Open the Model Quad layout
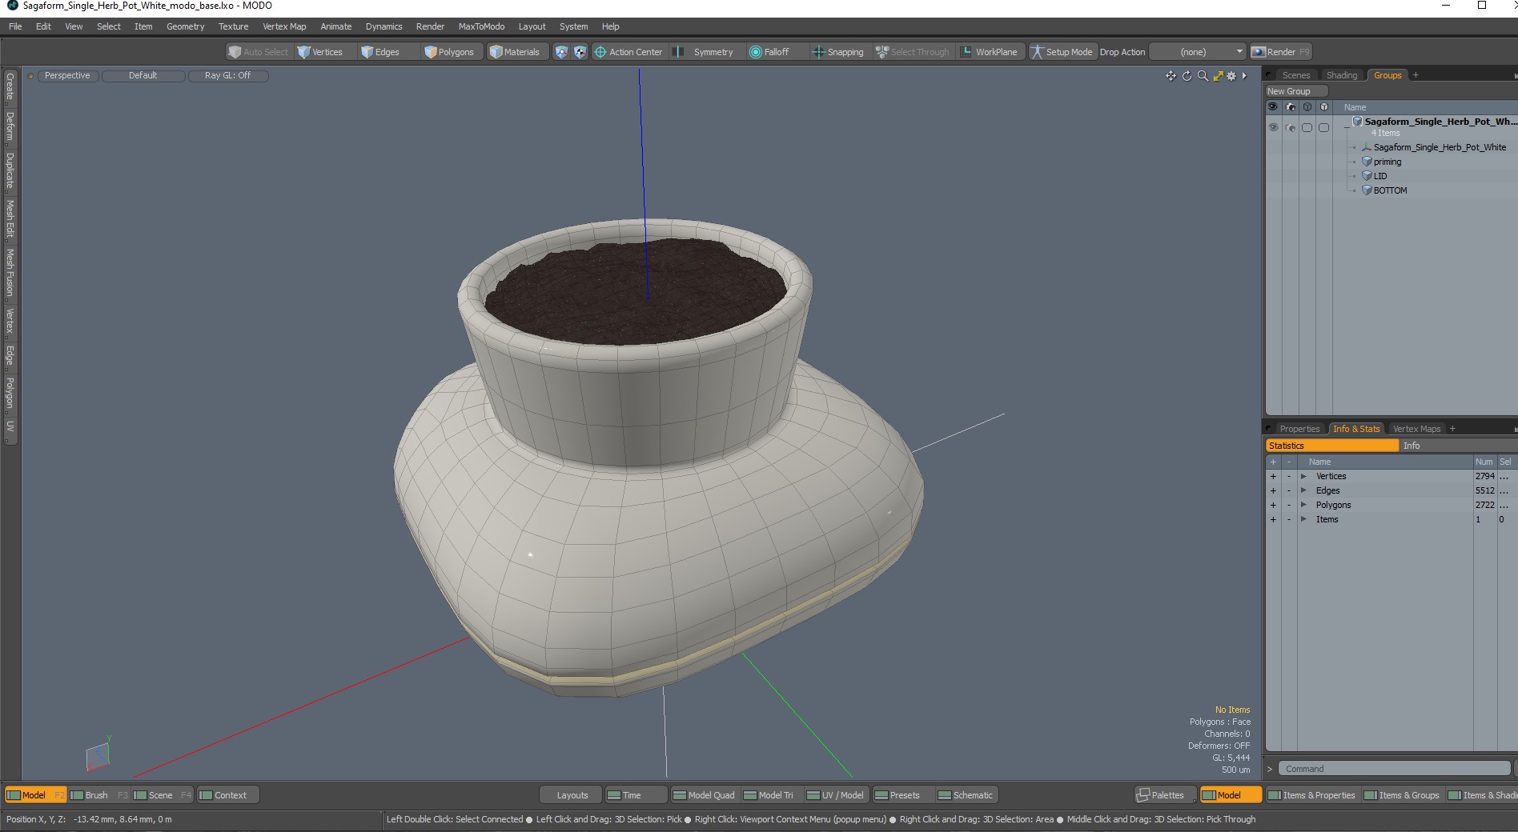The image size is (1518, 832). 705,795
